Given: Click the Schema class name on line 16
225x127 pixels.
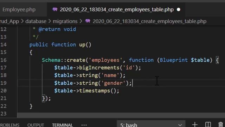Looking at the screenshot, I should click(x=51, y=60).
